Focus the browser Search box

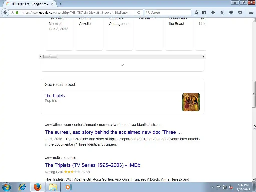[168, 12]
